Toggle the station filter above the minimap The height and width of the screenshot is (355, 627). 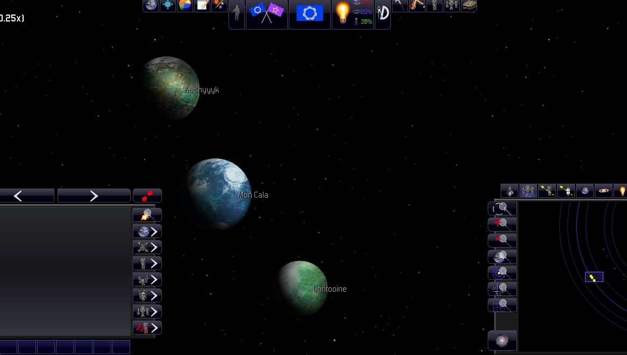point(509,191)
